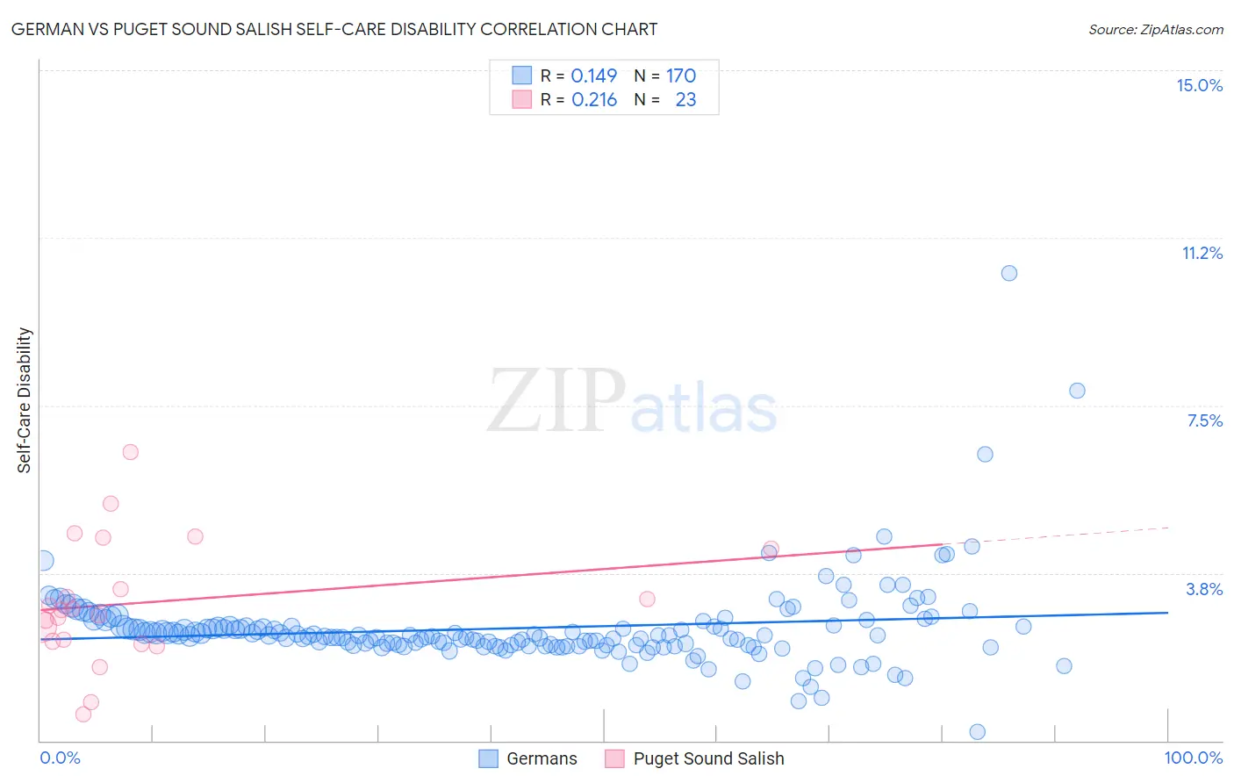Screen dimensions: 1234x783
Task: Click the topmost pink data point
Action: [131, 452]
